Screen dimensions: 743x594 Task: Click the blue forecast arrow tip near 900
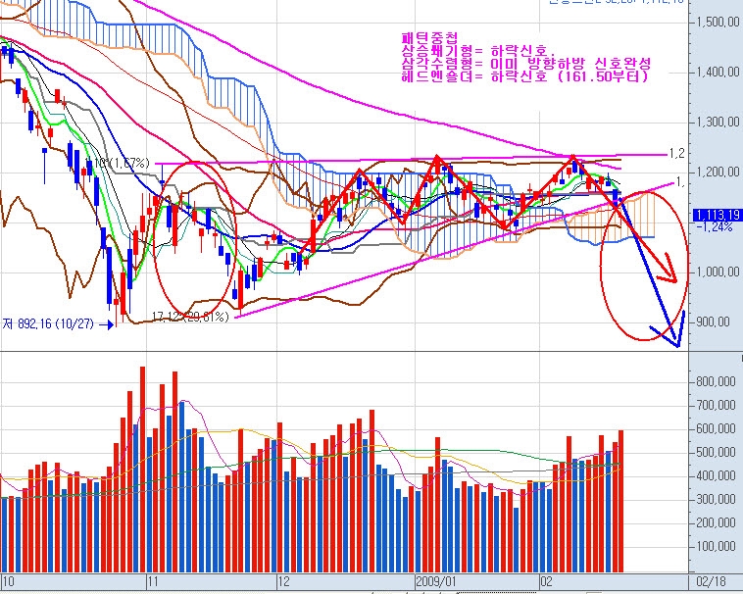point(676,344)
